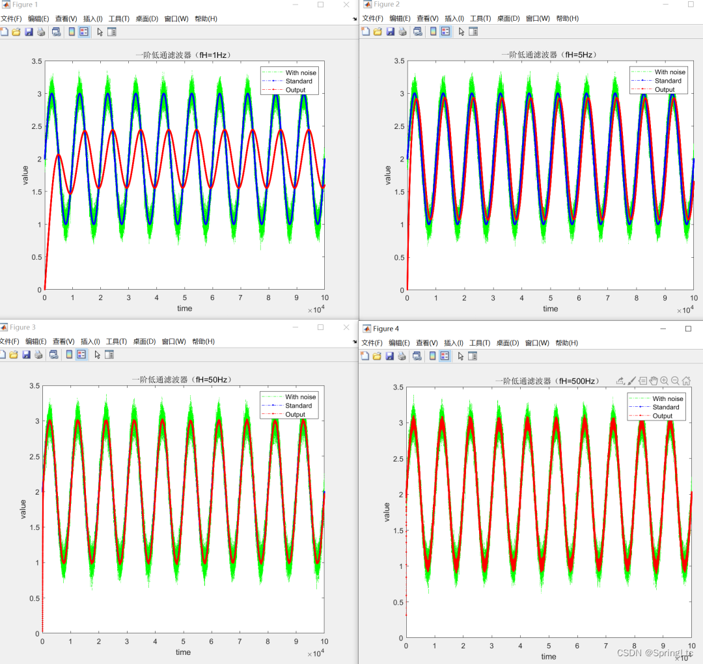Open 编辑(E) menu in Figure 1
The image size is (703, 664).
click(38, 19)
